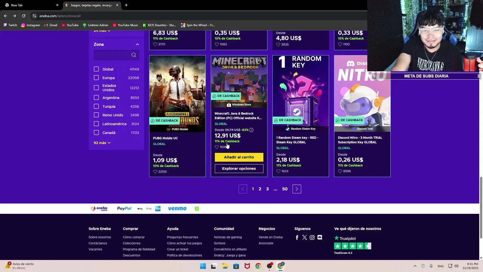Open Google Chrome from taskbar
This screenshot has height=272, width=483.
258,266
